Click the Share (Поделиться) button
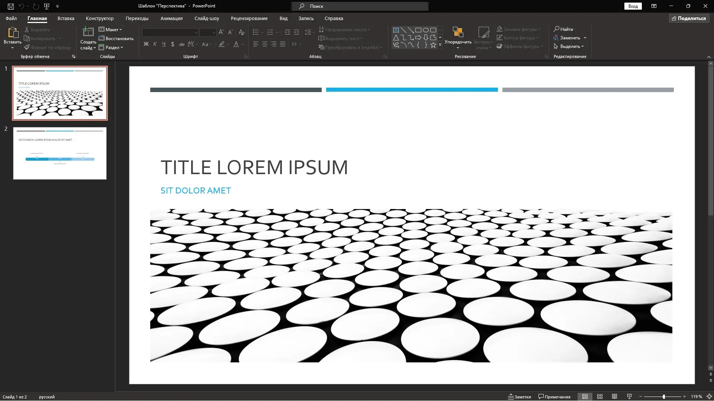Image resolution: width=714 pixels, height=401 pixels. [x=689, y=18]
